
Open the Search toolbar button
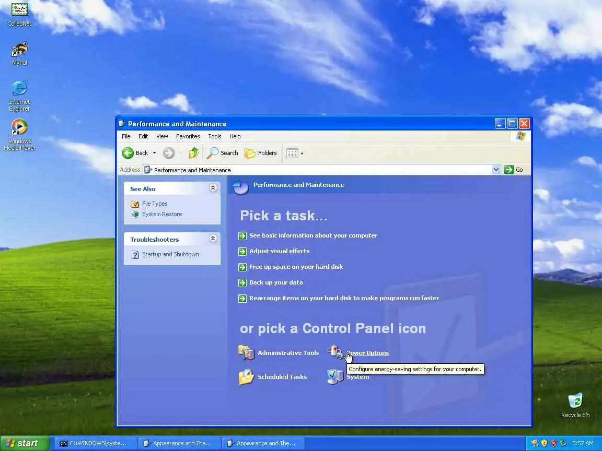coord(223,153)
